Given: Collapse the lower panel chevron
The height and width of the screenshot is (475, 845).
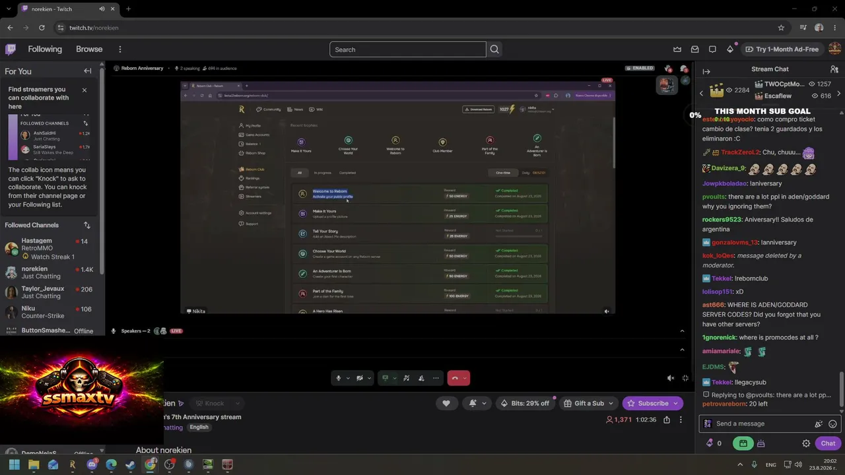Looking at the screenshot, I should 682,350.
